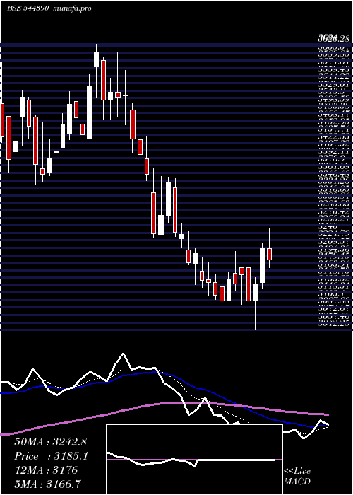Click the '50MA : 3242.8' value

point(50,442)
